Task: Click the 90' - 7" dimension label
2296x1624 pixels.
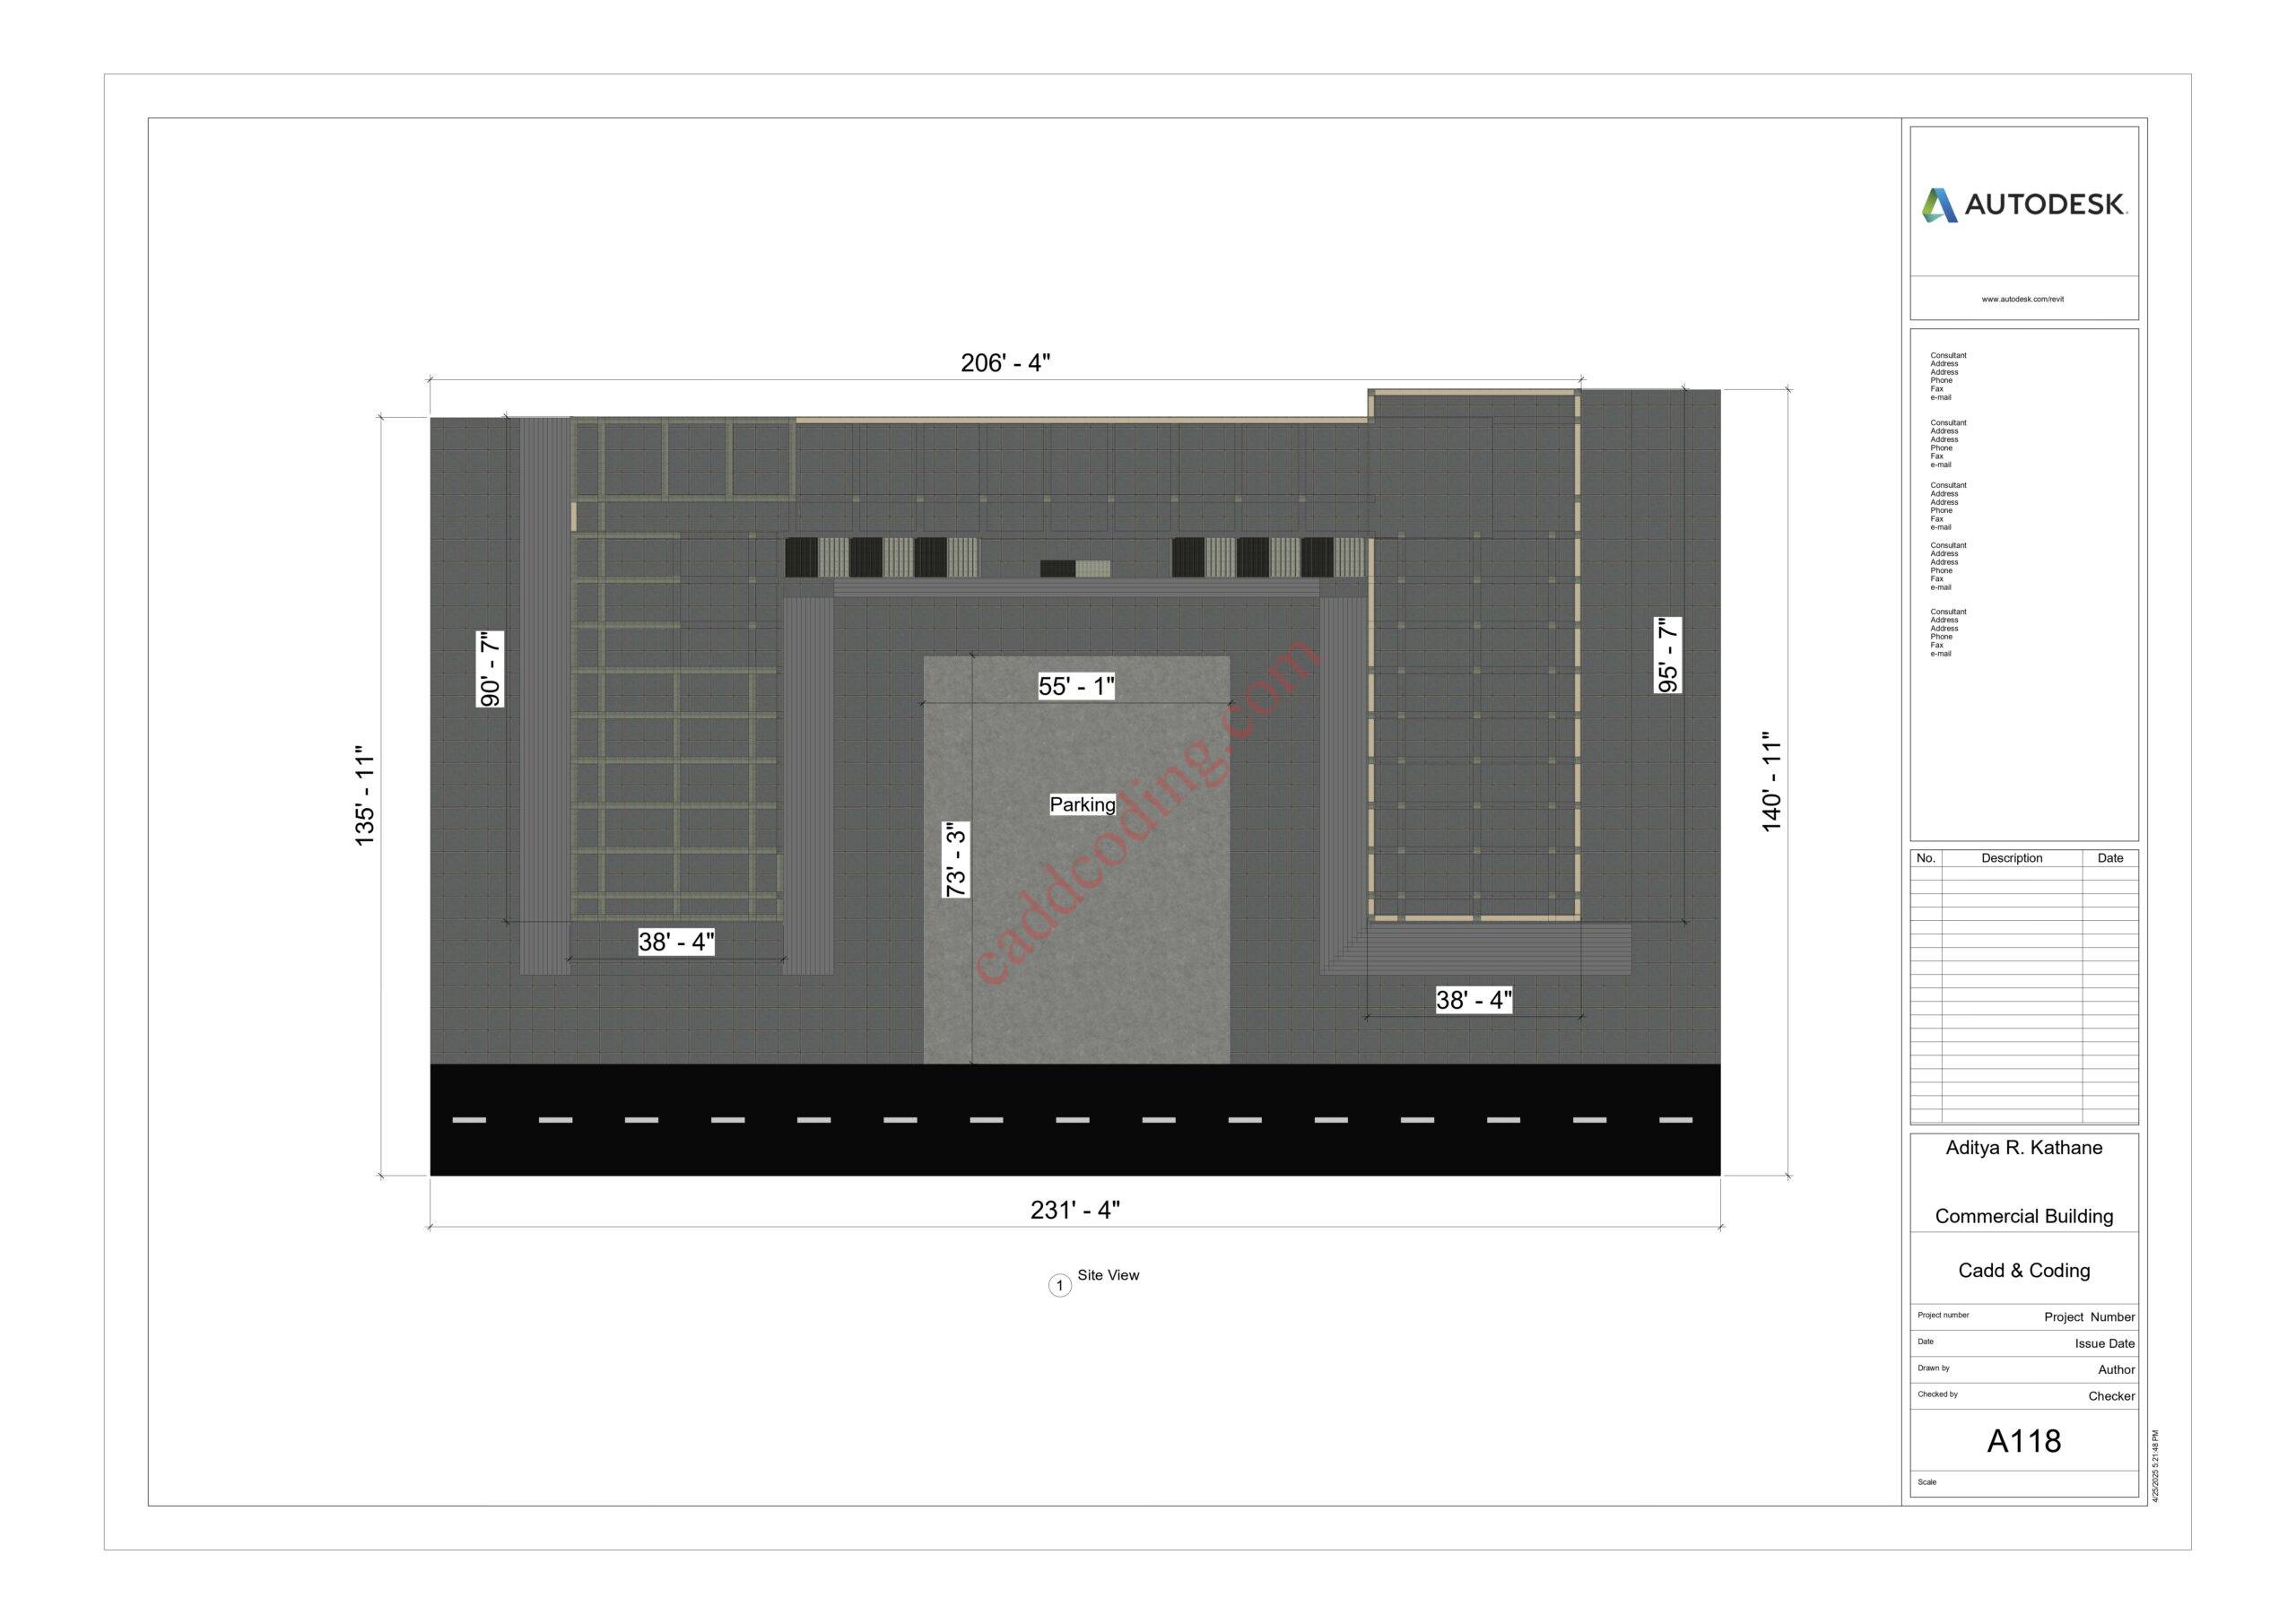Action: tap(490, 669)
